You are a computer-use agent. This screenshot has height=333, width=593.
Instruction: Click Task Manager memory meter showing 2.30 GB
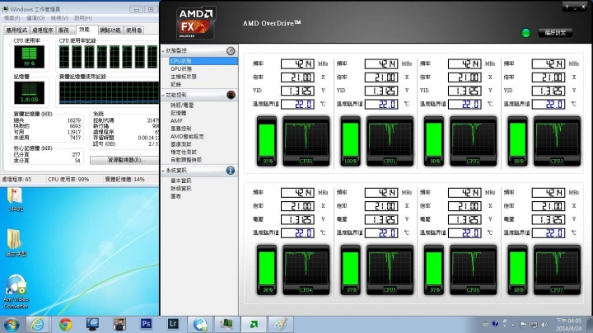pyautogui.click(x=29, y=93)
